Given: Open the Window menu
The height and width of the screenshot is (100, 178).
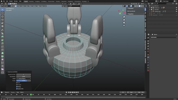Looking at the screenshot, I should tap(16, 1).
